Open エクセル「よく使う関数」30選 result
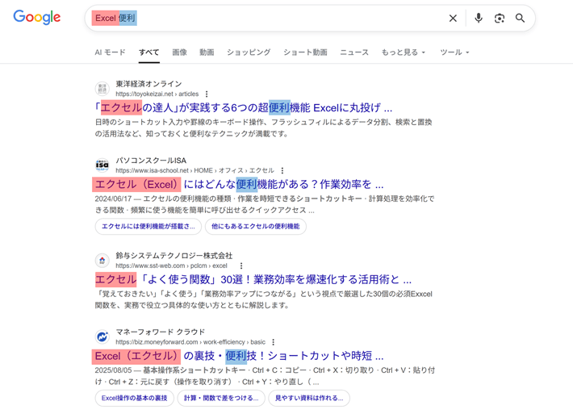Screen dimensions: 573x414 coord(253,279)
